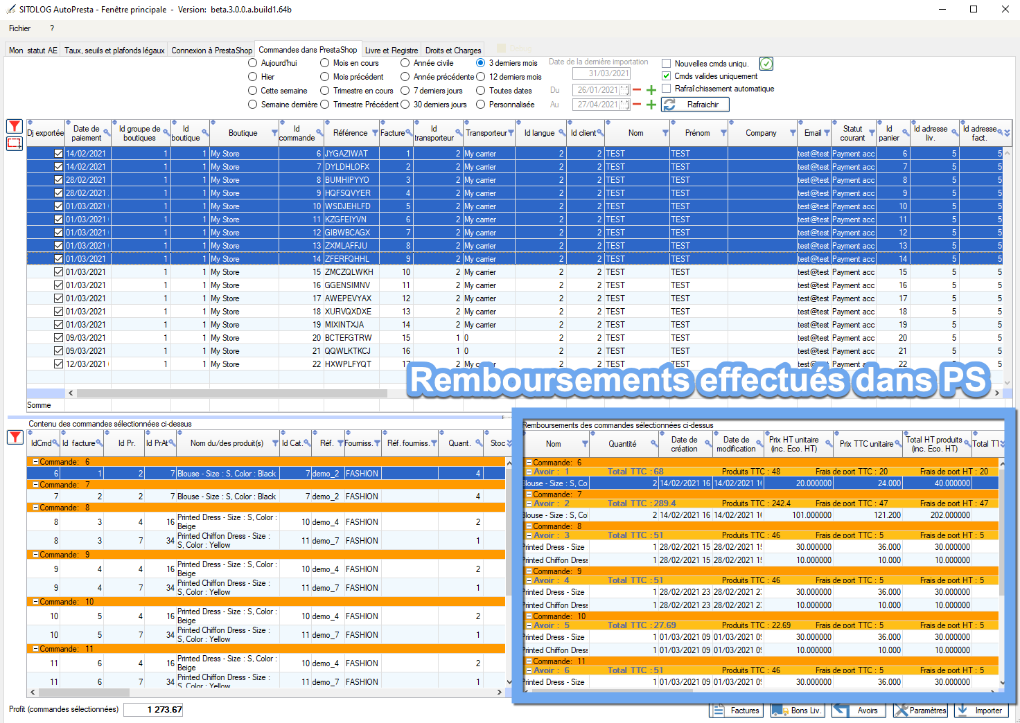Screen dimensions: 1020x723
Task: Click search icon in Date de paiement header
Action: (107, 132)
